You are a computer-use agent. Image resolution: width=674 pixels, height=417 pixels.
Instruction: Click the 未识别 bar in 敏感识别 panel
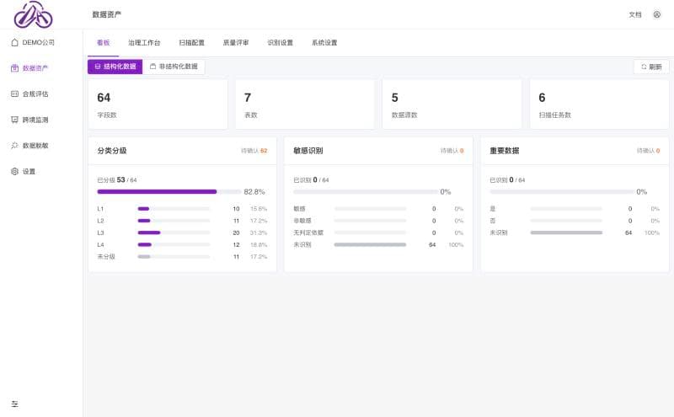tap(370, 245)
